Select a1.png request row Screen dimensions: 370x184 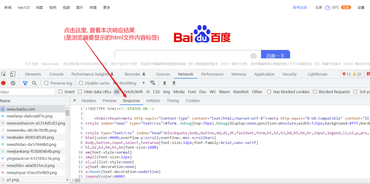pyautogui.click(x=32, y=180)
